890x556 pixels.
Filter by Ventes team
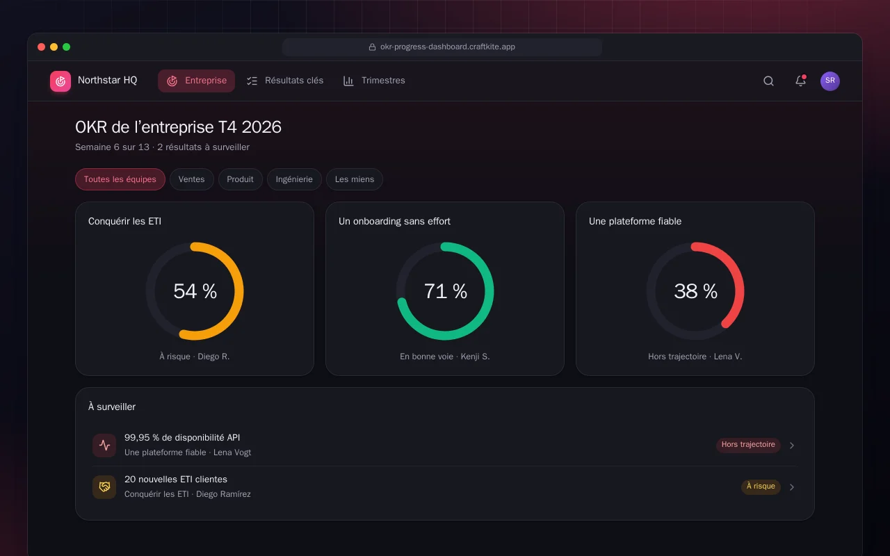(192, 179)
